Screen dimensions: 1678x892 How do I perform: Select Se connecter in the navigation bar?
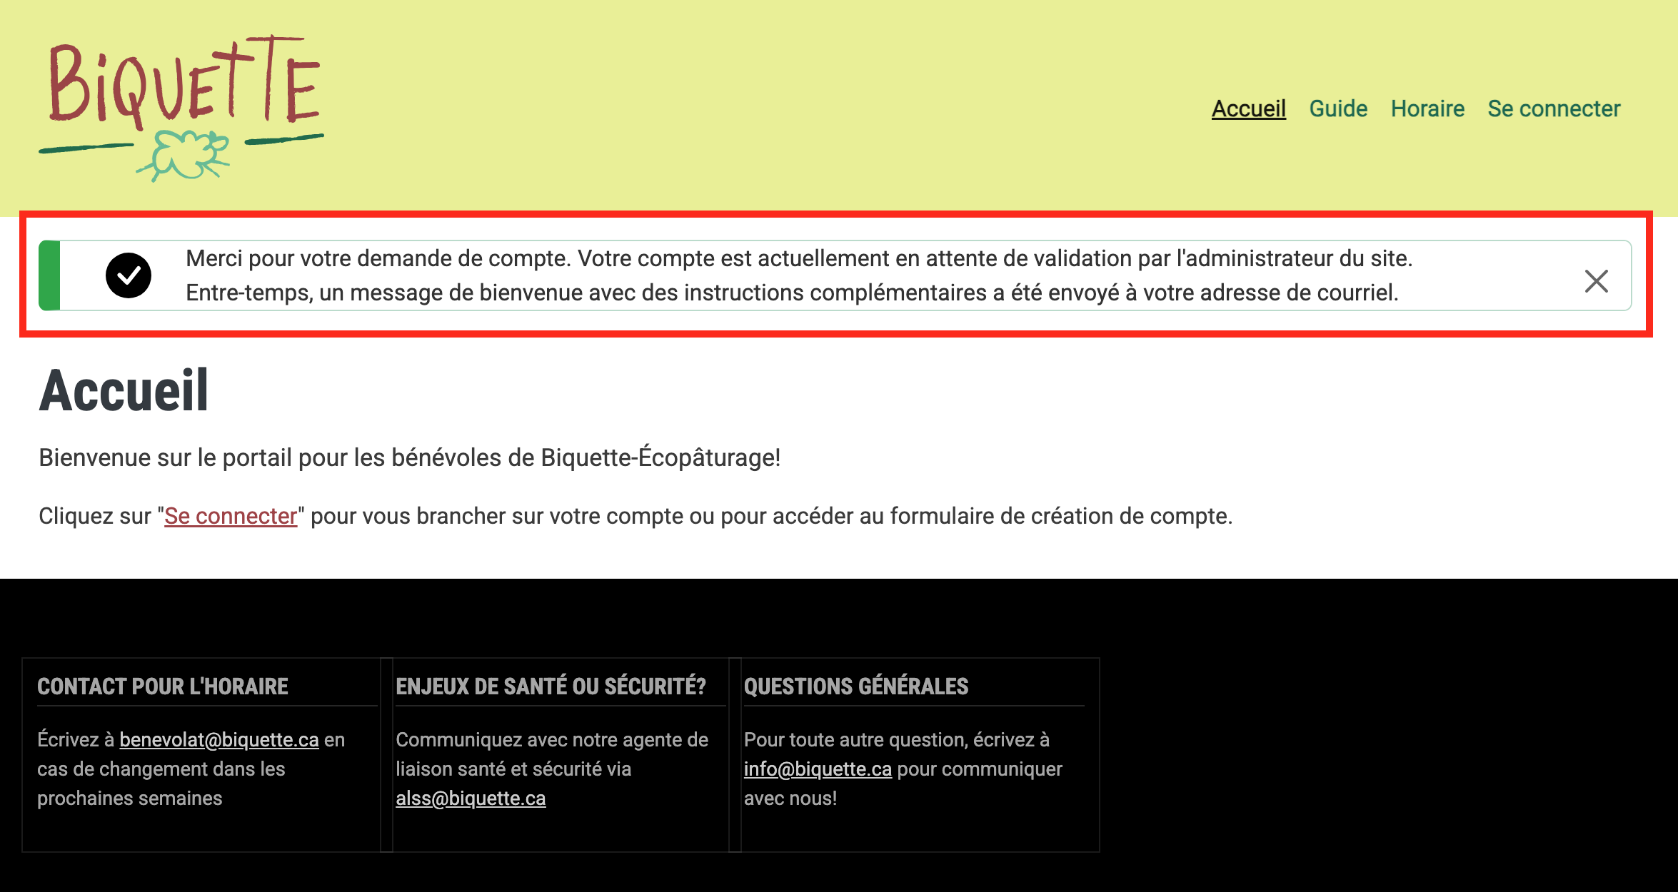[x=1553, y=108]
